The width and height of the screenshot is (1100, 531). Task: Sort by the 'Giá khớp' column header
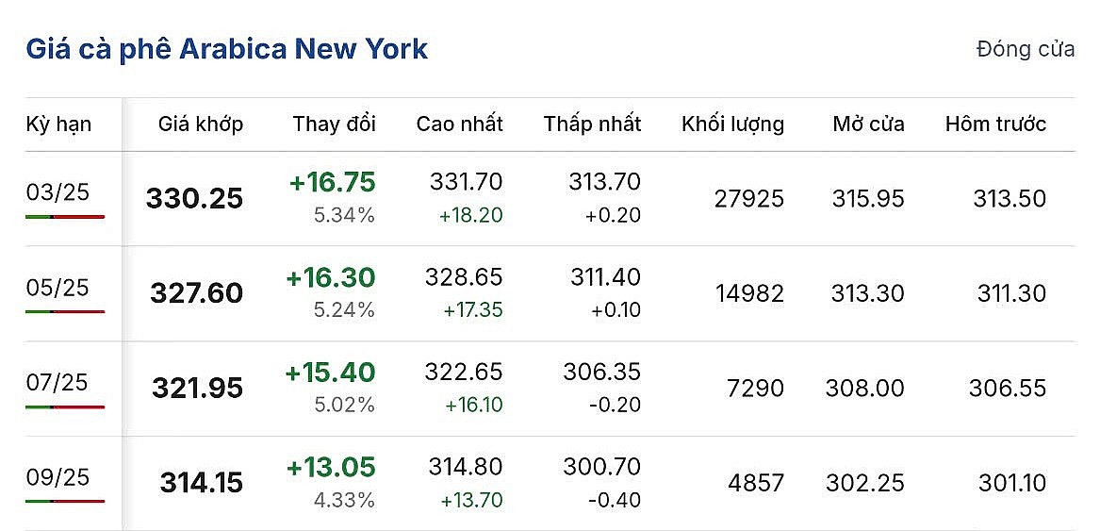click(200, 124)
